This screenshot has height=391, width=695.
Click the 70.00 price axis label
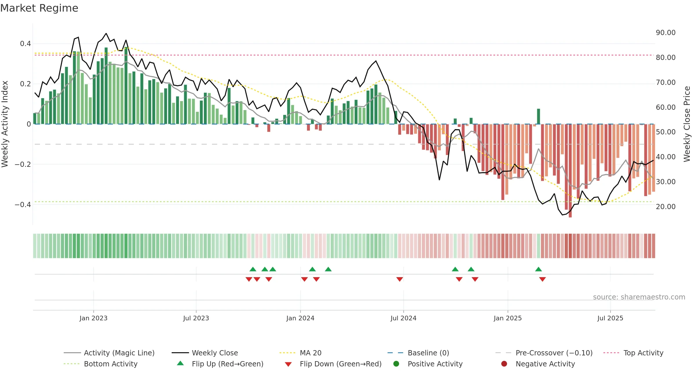666,83
